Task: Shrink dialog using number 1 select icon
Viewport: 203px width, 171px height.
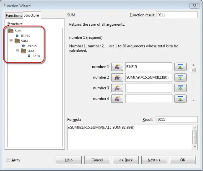Action: [181, 67]
